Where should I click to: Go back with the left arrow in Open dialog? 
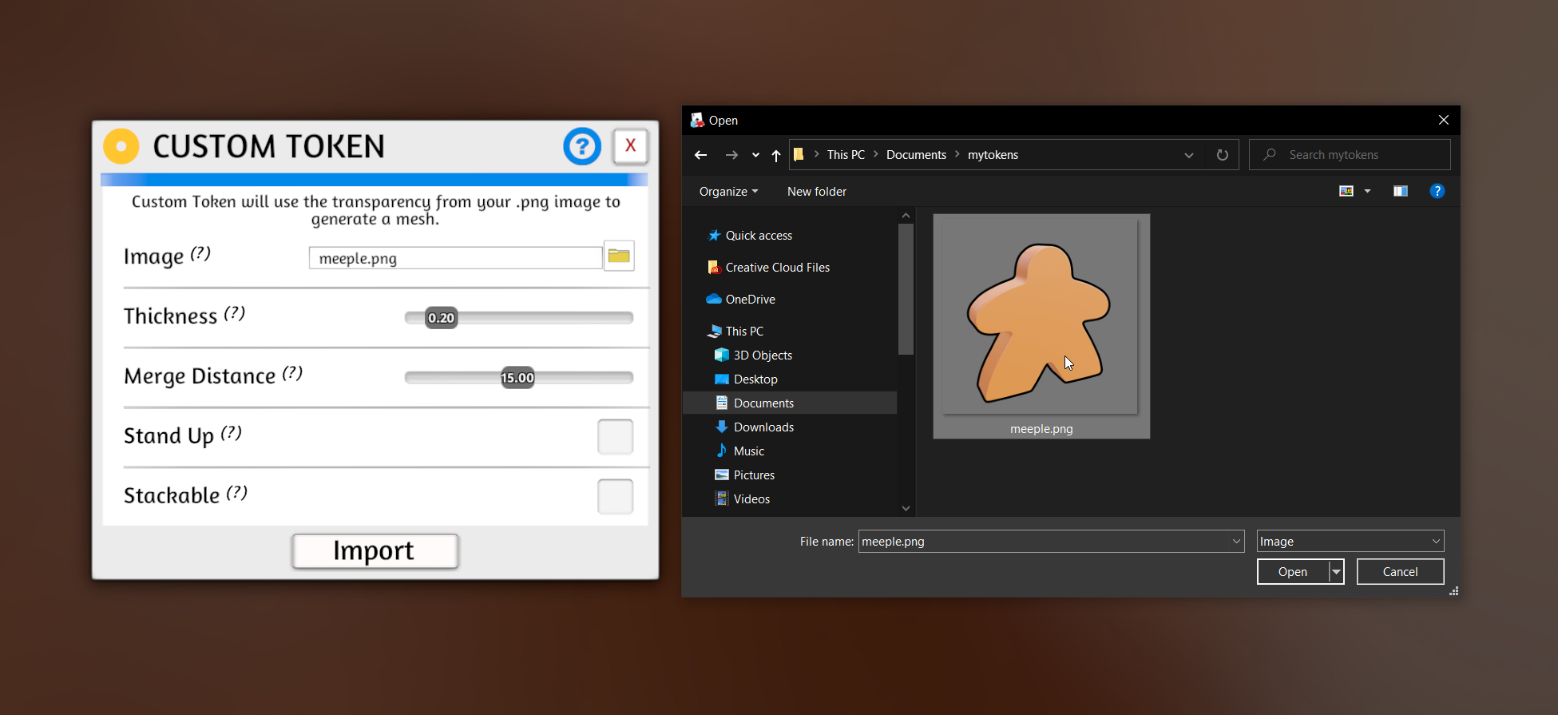(x=701, y=155)
